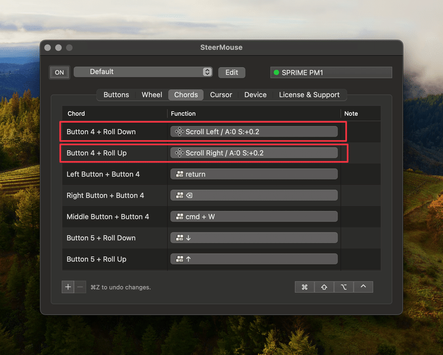443x355 pixels.
Task: Click the shortcut icon beside cmd + W
Action: click(179, 216)
